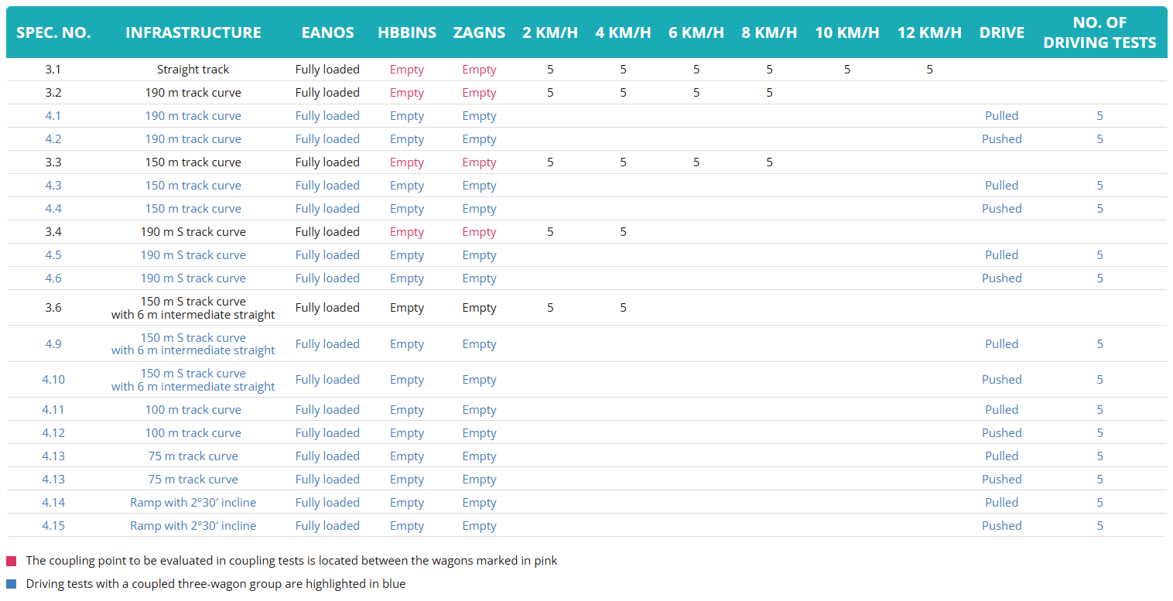Viewport: 1173px width, 601px height.
Task: Select the INFRASTRUCTURE column header
Action: click(x=193, y=32)
